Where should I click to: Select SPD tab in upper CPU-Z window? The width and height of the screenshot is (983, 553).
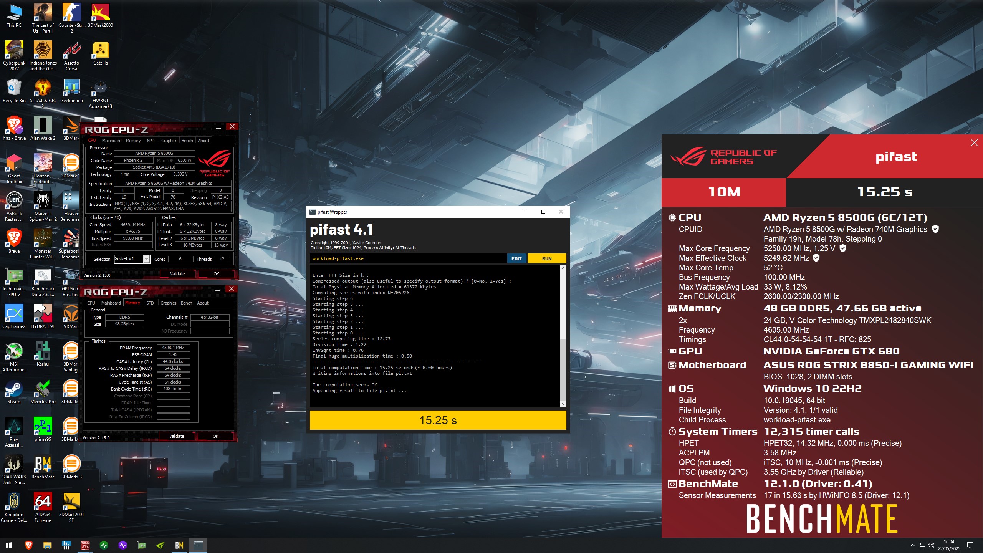151,141
